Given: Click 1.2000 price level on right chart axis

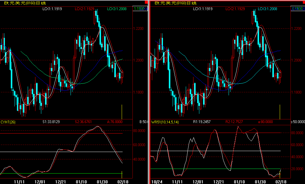Looking at the screenshot, I should tap(296, 60).
